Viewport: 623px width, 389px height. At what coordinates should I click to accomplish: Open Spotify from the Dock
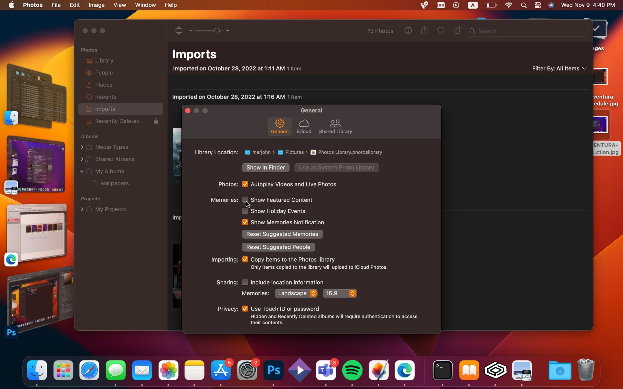[352, 370]
